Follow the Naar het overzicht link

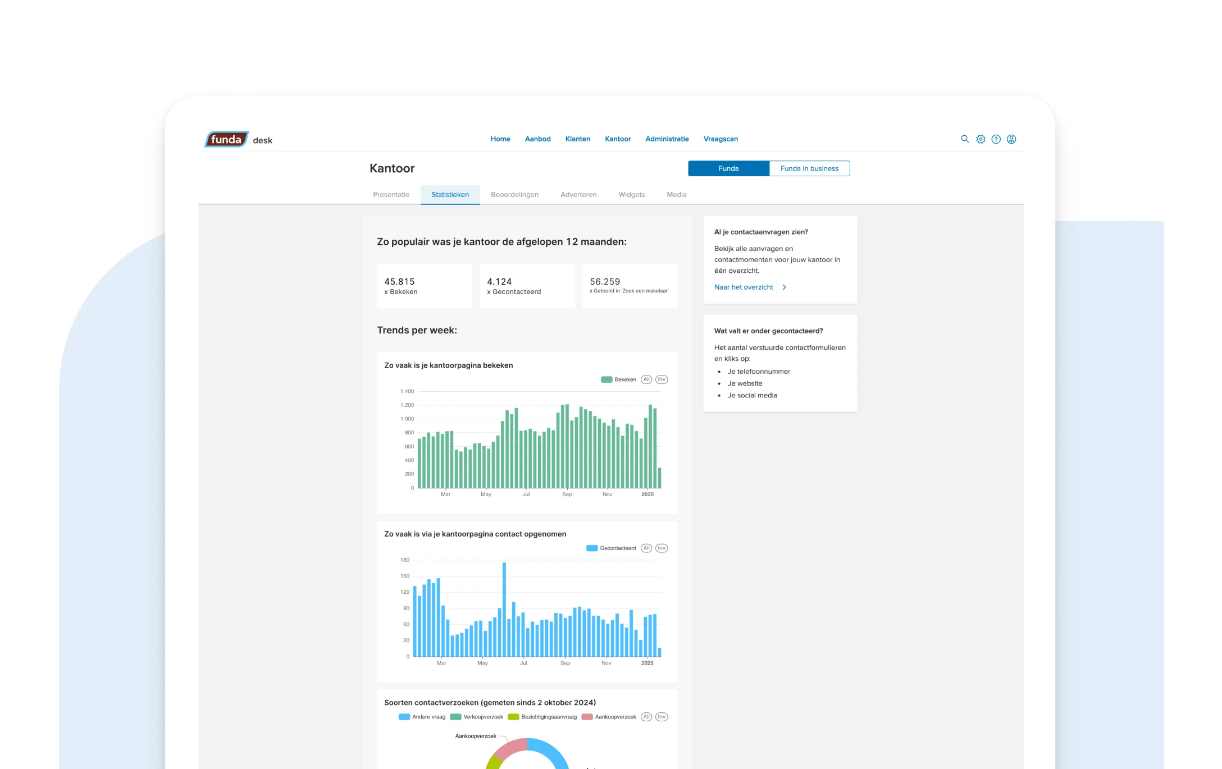pyautogui.click(x=744, y=287)
